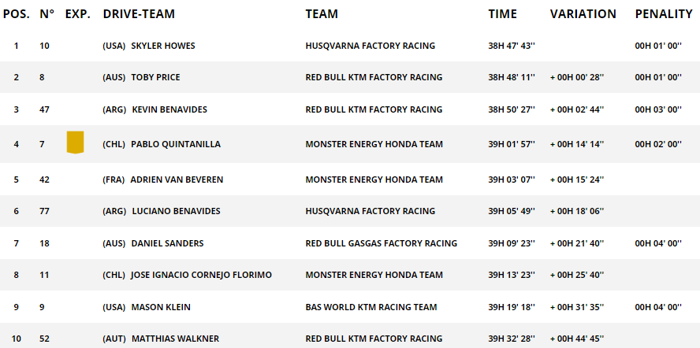Select the PENALITY column header

664,14
